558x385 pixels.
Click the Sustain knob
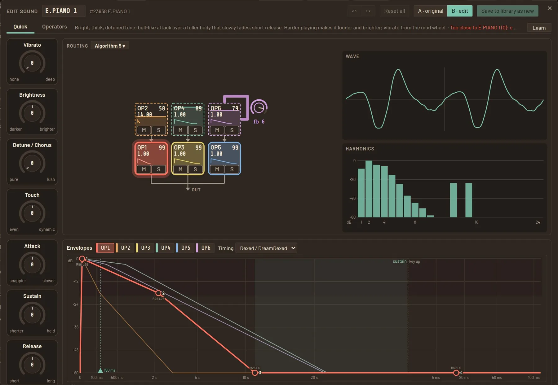(x=32, y=315)
